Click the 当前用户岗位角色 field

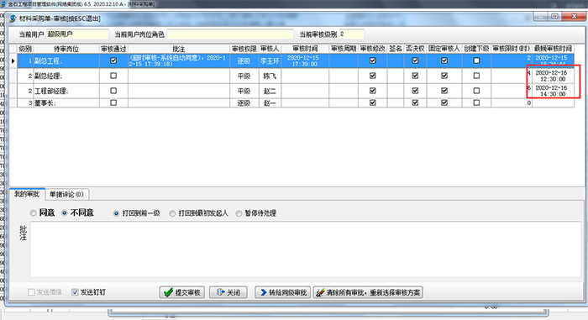pos(230,34)
